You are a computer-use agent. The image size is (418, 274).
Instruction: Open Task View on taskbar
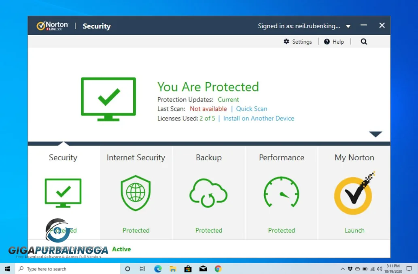coord(142,269)
